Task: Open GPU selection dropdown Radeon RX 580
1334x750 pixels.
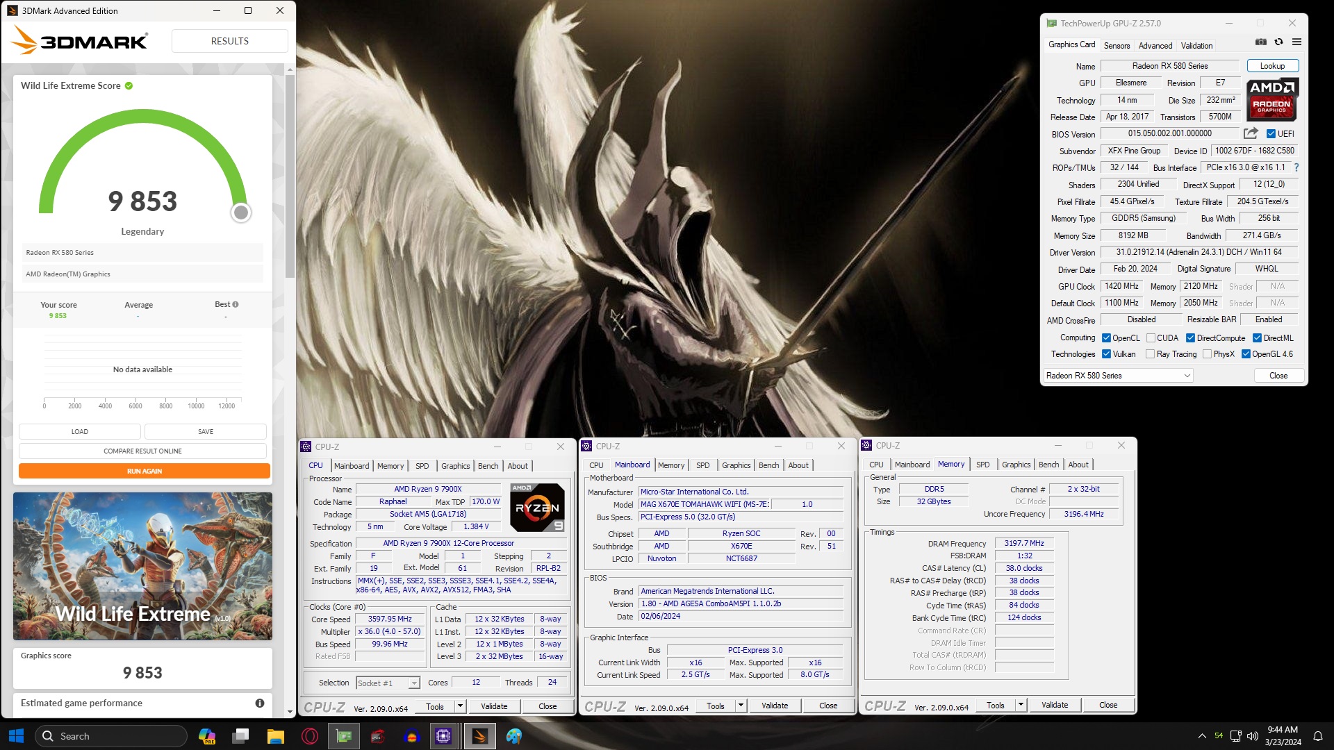Action: (x=1117, y=376)
